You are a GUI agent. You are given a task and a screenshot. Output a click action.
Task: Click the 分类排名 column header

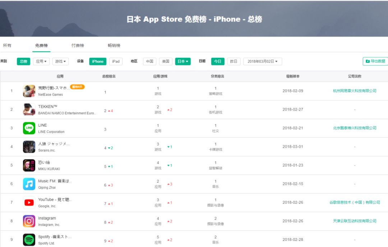click(217, 76)
